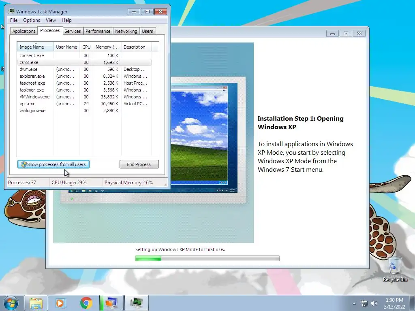The width and height of the screenshot is (415, 311).
Task: Switch to the Performance tab
Action: [98, 31]
